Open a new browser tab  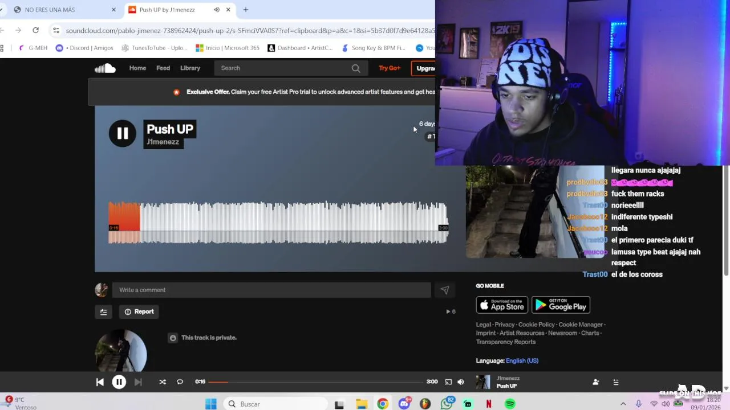pyautogui.click(x=246, y=10)
